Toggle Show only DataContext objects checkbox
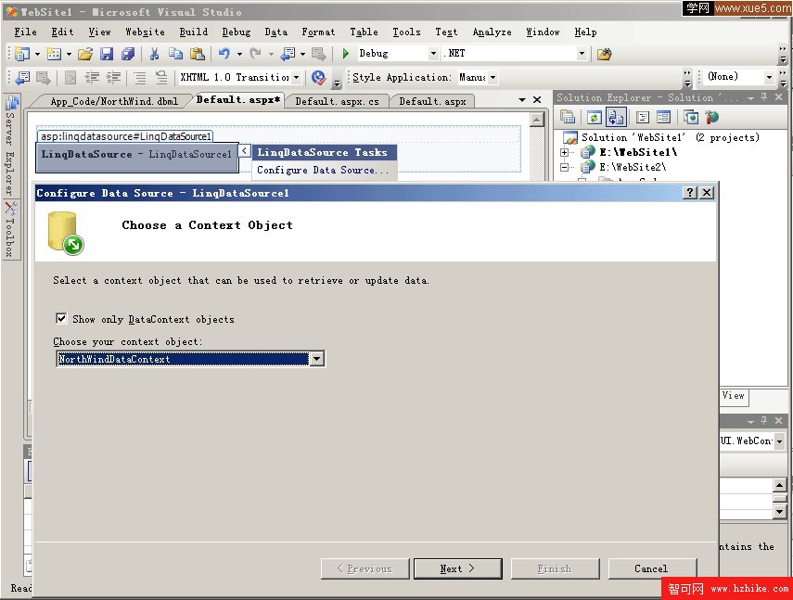Image resolution: width=793 pixels, height=600 pixels. click(61, 318)
